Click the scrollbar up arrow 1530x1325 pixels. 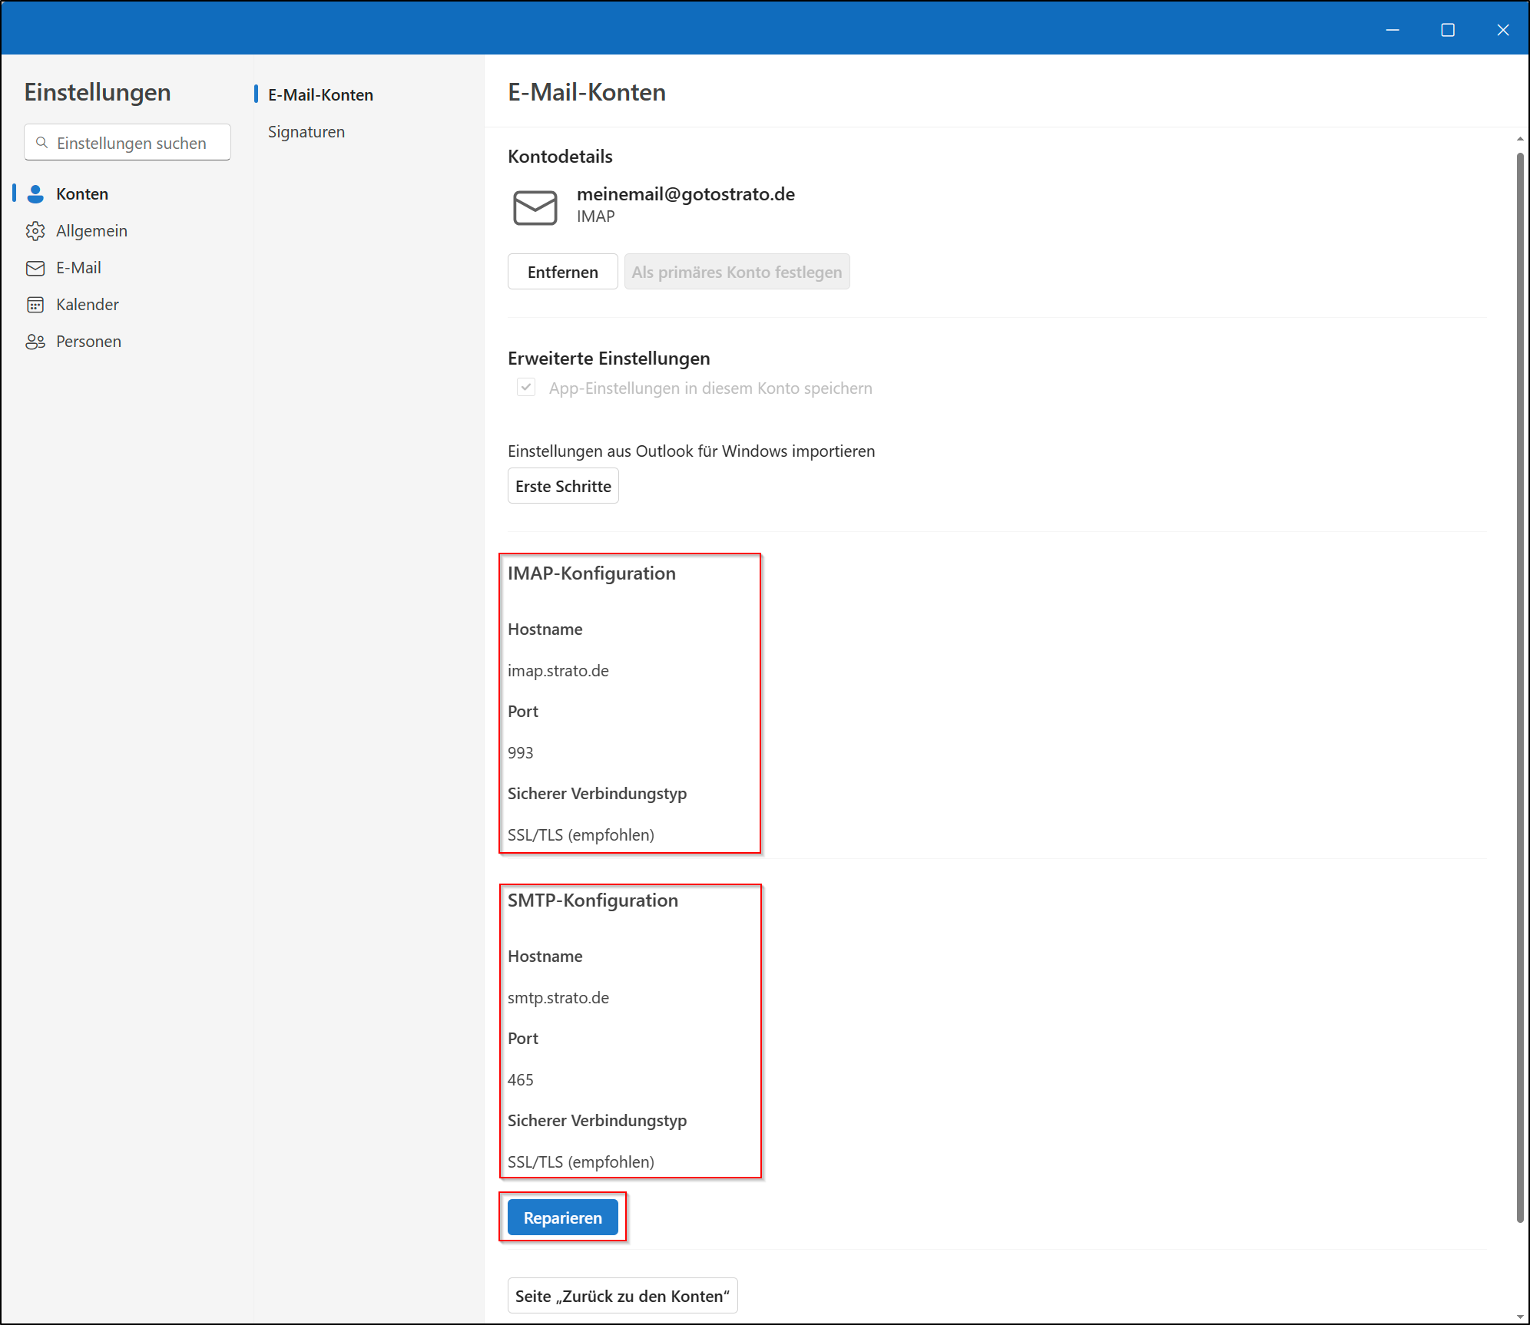pos(1522,138)
